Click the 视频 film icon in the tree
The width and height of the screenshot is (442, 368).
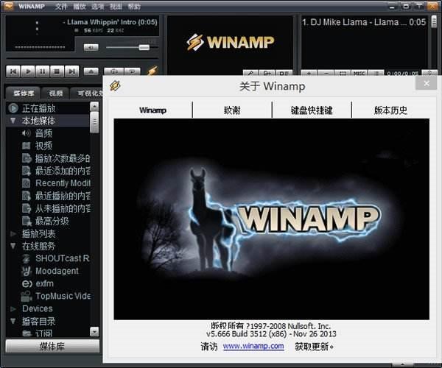coord(27,146)
